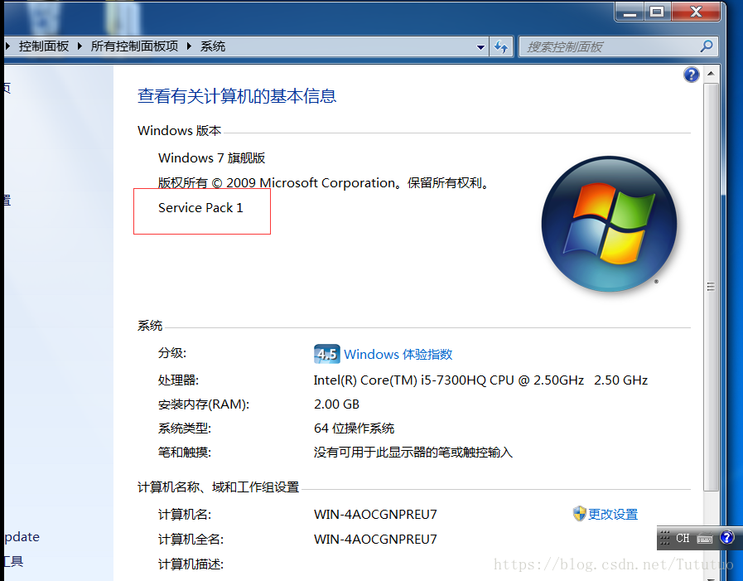Click the CH input language indicator

point(683,538)
